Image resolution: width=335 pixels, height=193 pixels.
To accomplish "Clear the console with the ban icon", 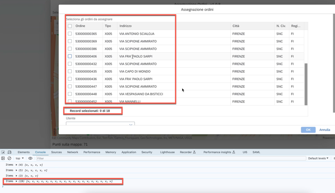I will pos(9,158).
